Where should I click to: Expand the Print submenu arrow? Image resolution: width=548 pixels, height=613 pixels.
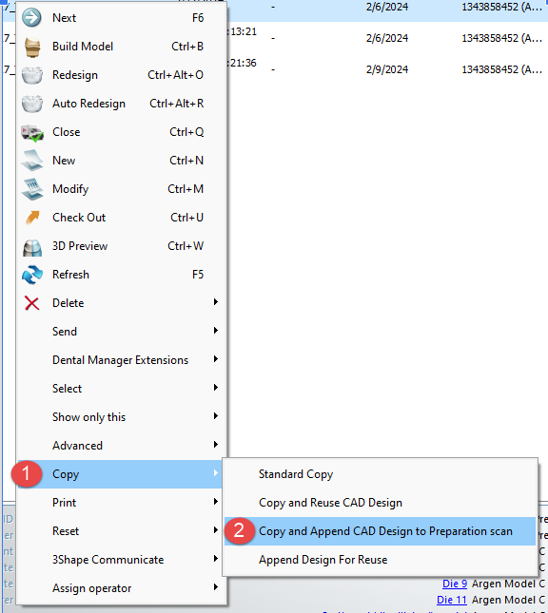coord(216,502)
